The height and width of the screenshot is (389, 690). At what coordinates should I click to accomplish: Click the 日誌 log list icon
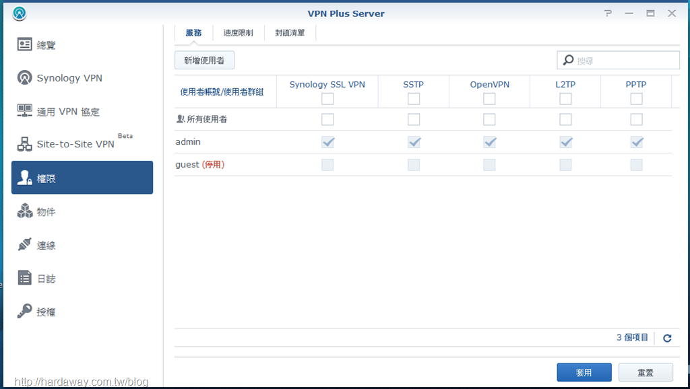pyautogui.click(x=25, y=278)
